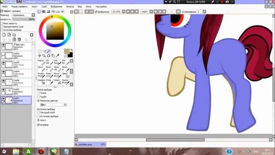Screen dimensions: 275x155
Task: Hide the Слой3 layer
Action: 3,90
